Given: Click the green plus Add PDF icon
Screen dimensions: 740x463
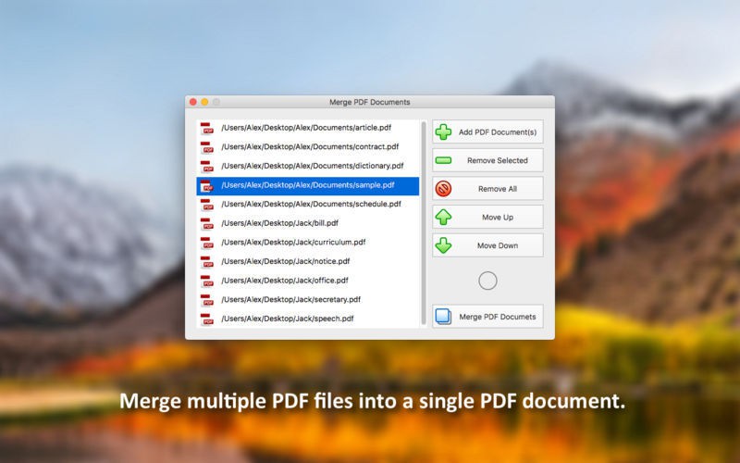Looking at the screenshot, I should tap(443, 131).
